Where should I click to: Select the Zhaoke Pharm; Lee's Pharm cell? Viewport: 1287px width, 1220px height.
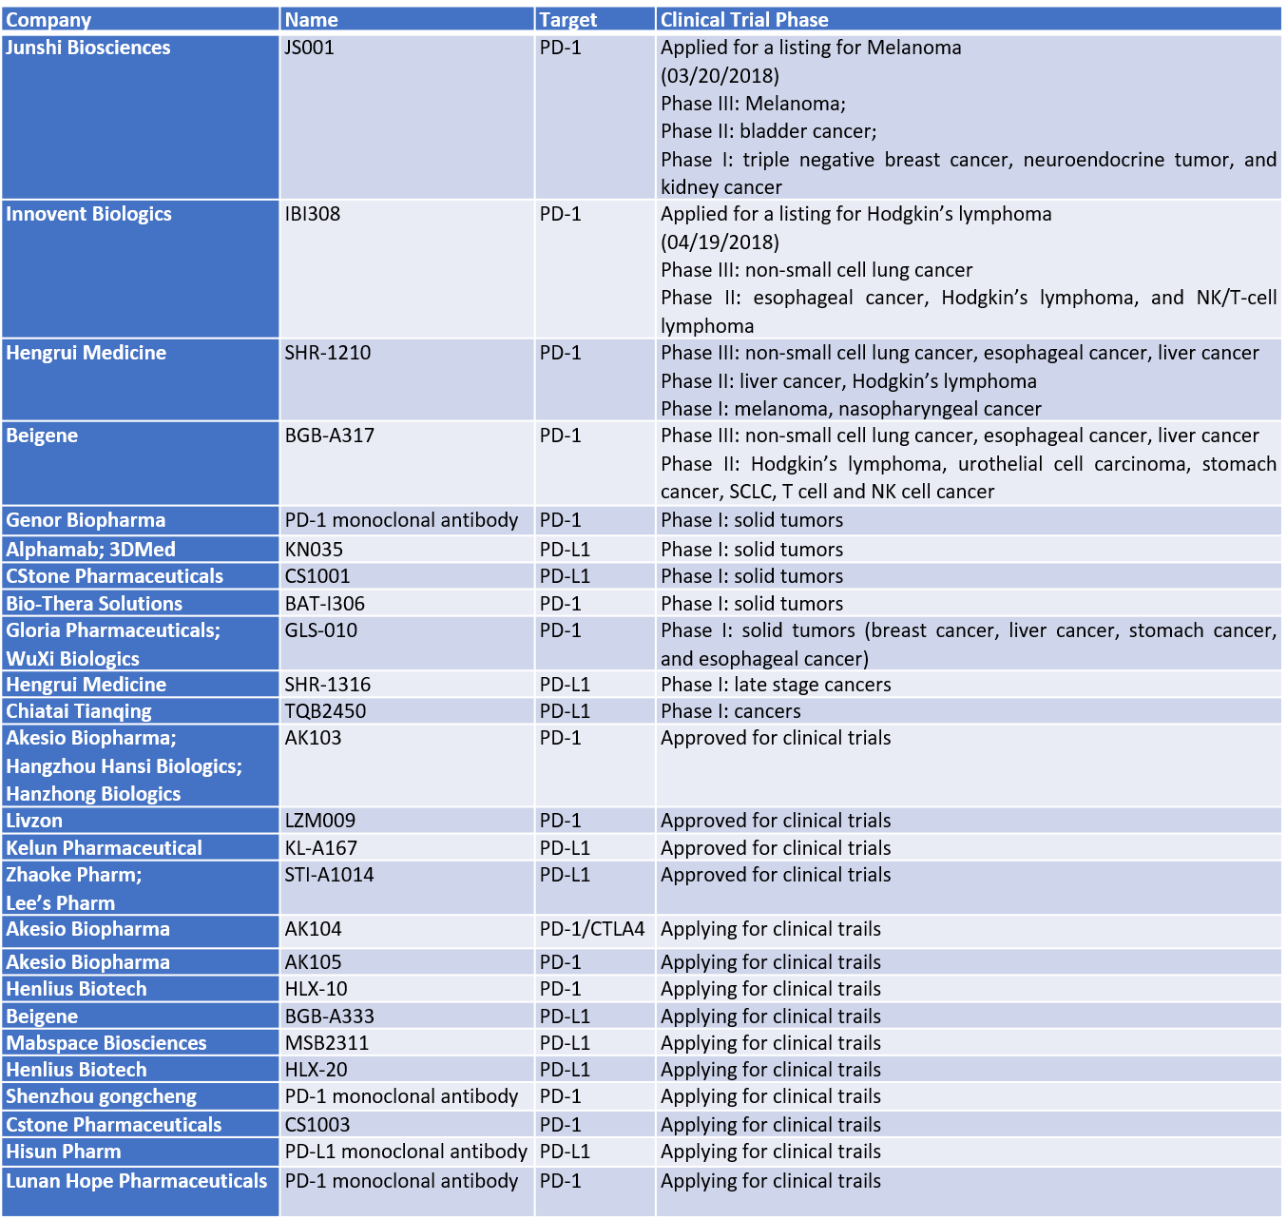[141, 888]
